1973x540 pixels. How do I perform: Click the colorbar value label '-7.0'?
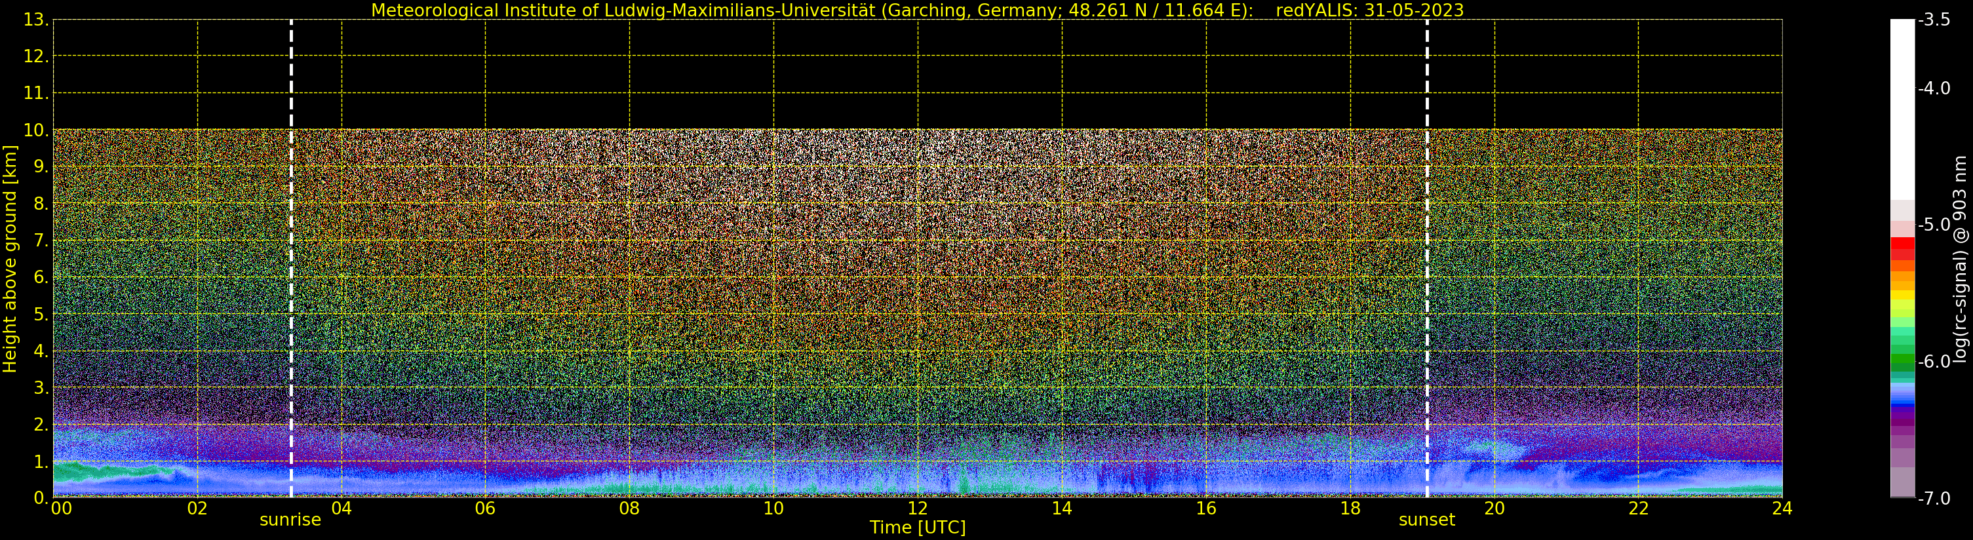pyautogui.click(x=1934, y=499)
